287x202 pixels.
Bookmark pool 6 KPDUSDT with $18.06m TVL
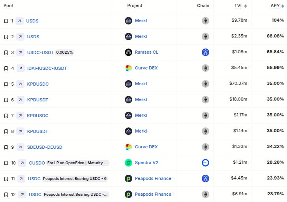click(6, 100)
